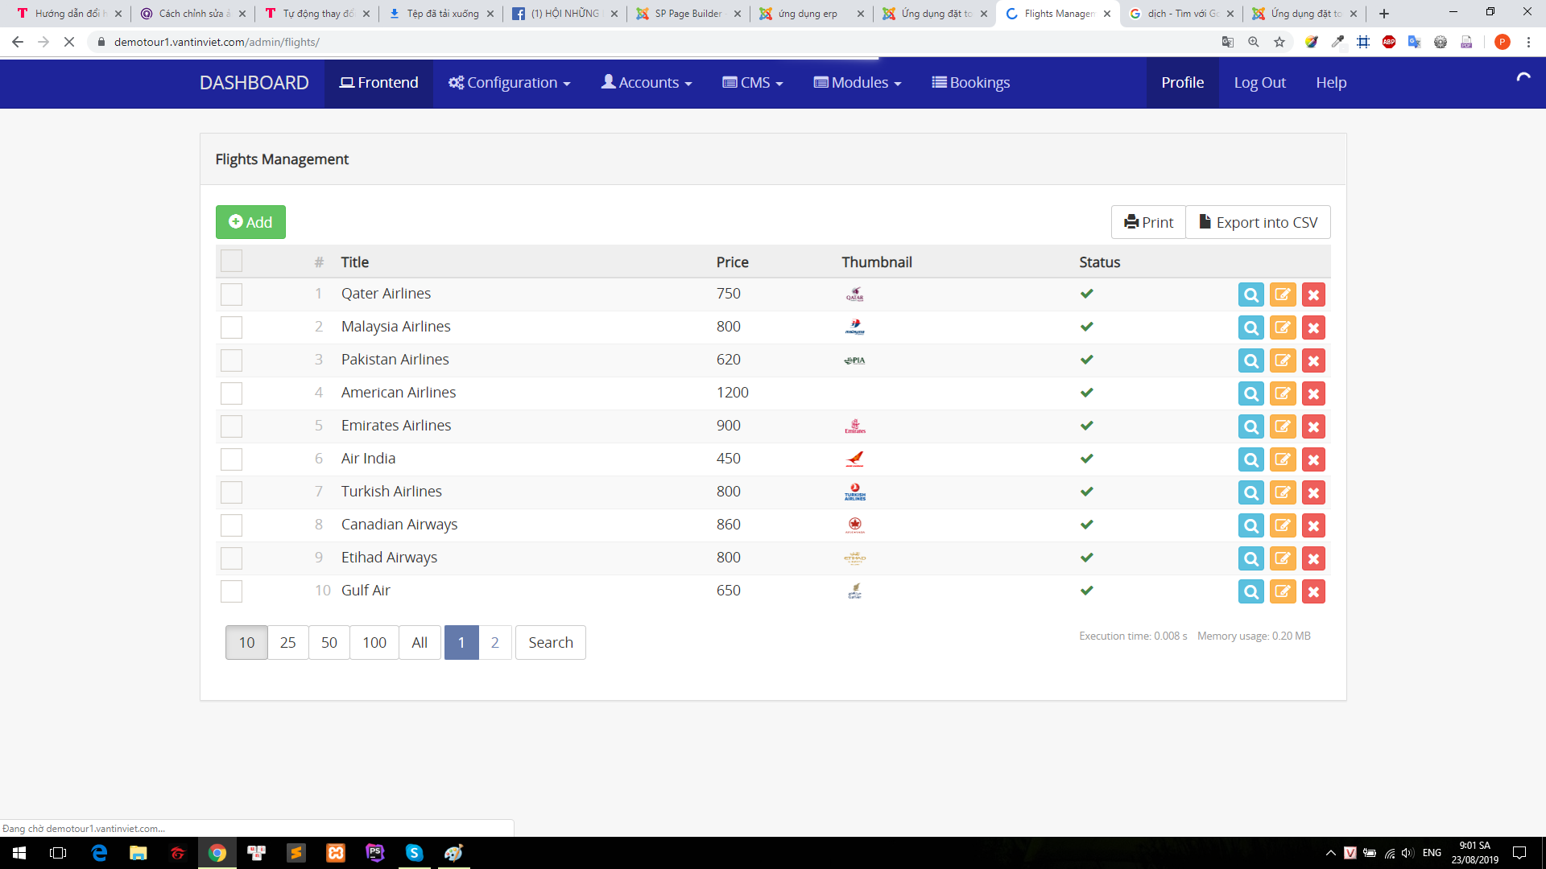Image resolution: width=1546 pixels, height=869 pixels.
Task: Delete the Qater Airlines row
Action: [x=1313, y=294]
